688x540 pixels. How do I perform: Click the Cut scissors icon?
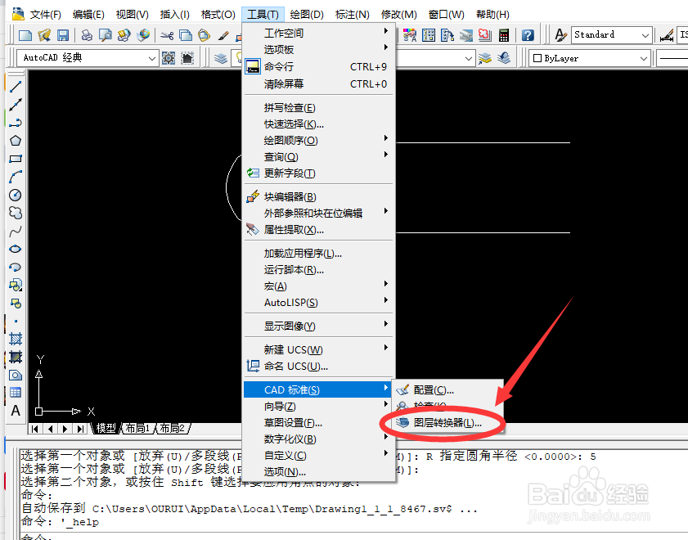pyautogui.click(x=167, y=35)
